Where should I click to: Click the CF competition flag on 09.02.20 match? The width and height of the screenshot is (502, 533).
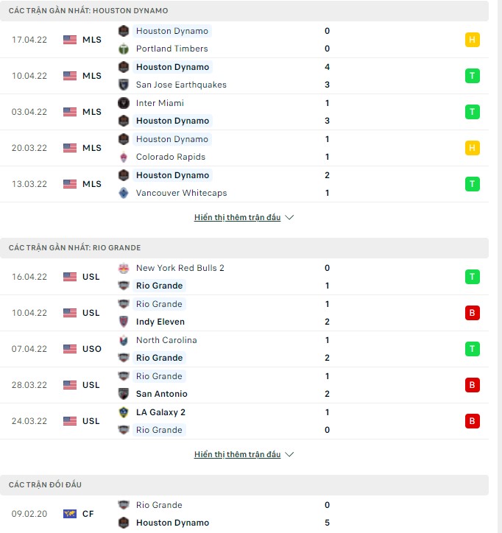tap(70, 514)
